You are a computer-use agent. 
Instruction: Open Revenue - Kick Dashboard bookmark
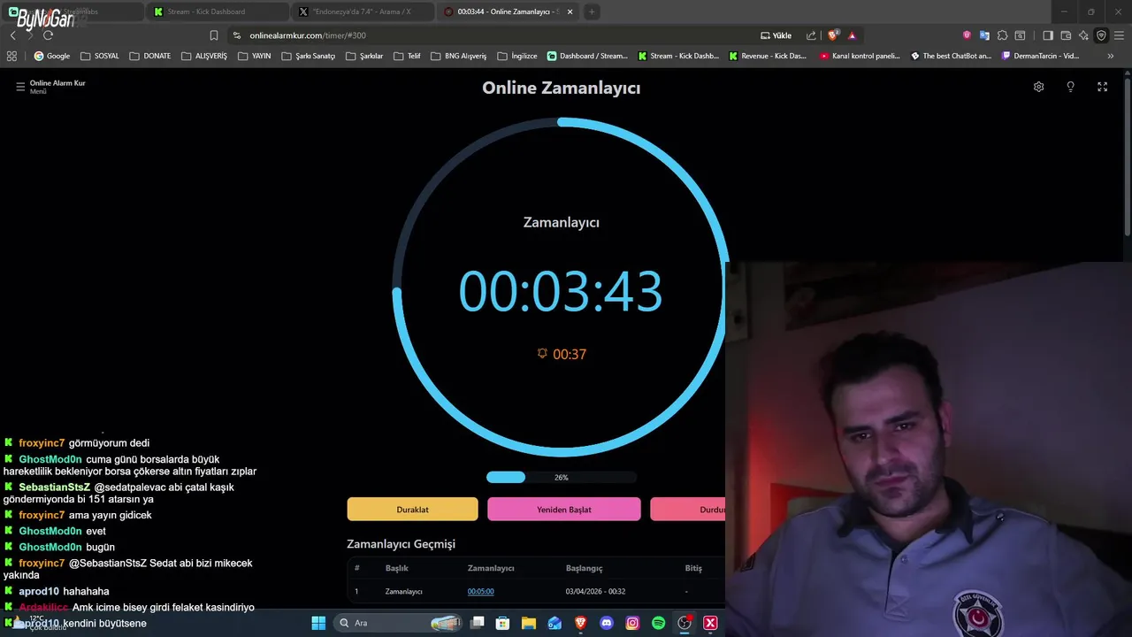click(x=768, y=56)
